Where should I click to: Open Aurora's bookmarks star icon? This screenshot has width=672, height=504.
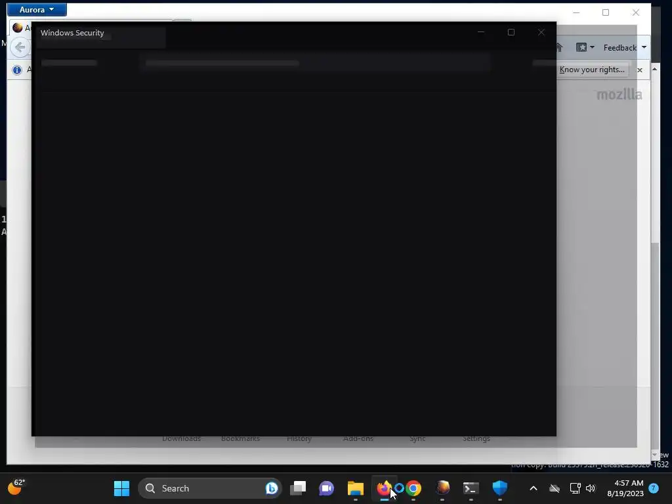(581, 47)
